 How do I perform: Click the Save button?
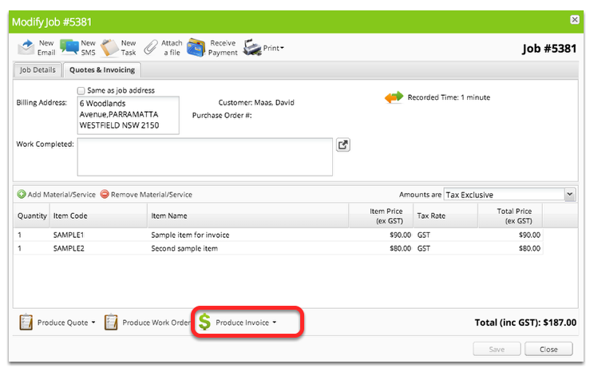[497, 350]
